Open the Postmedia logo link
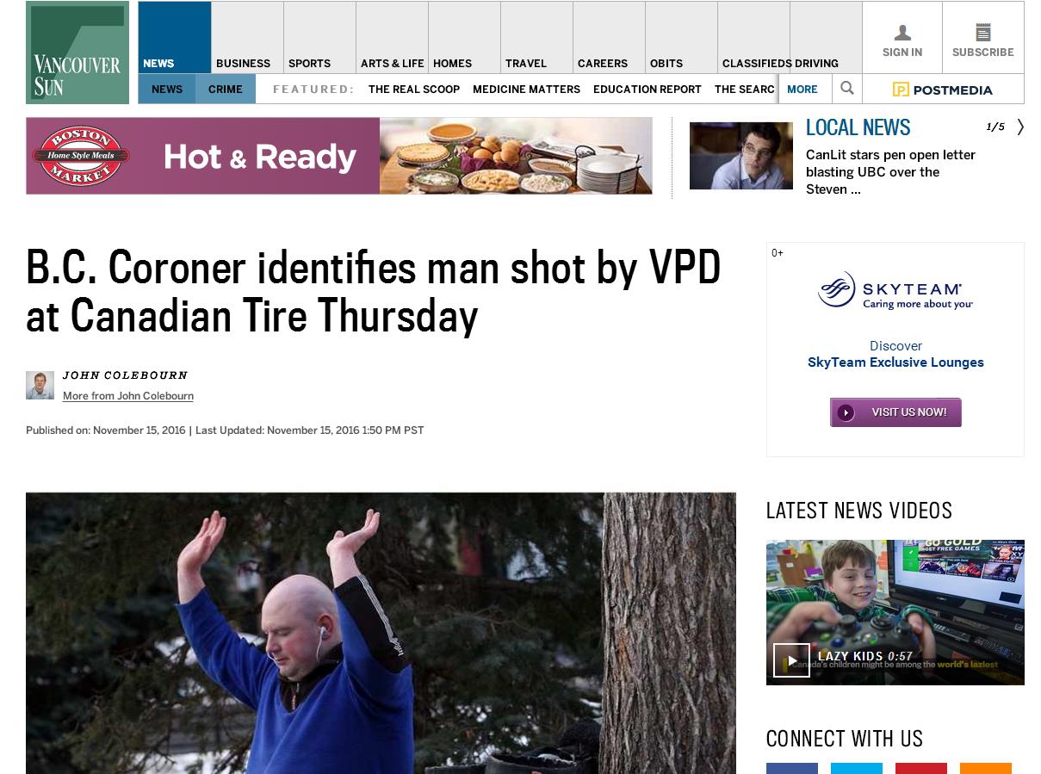The height and width of the screenshot is (774, 1041). point(943,89)
